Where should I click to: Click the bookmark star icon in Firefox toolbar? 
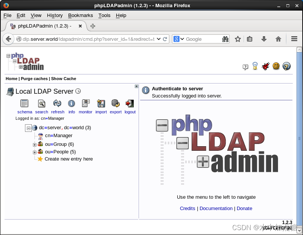tap(238, 39)
